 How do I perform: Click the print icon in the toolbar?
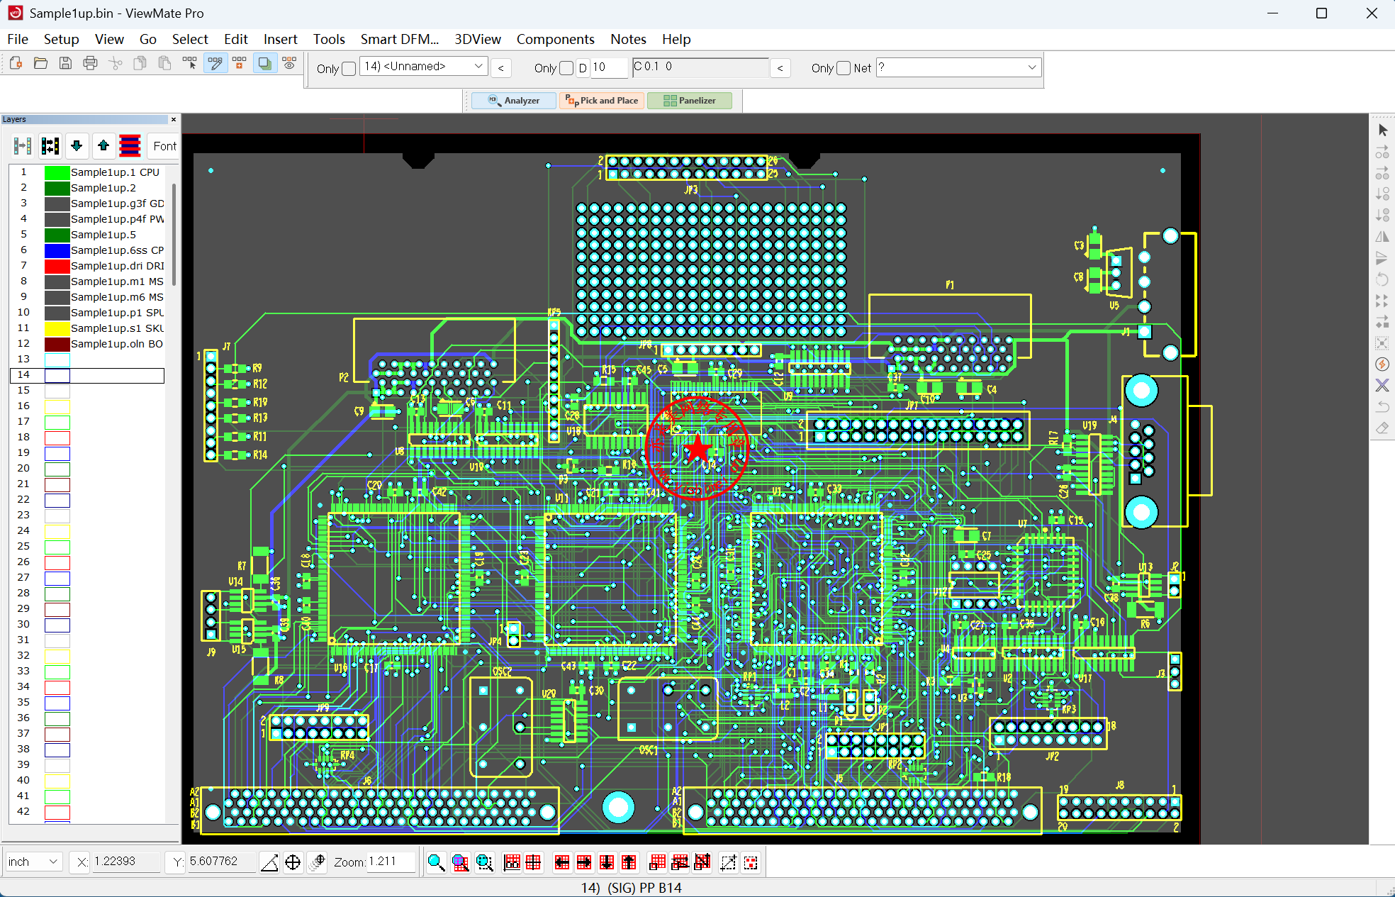(x=90, y=64)
